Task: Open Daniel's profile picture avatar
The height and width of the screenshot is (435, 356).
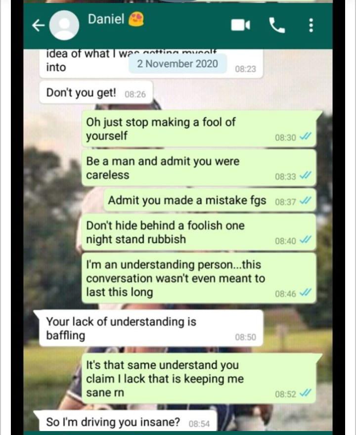Action: pyautogui.click(x=64, y=25)
